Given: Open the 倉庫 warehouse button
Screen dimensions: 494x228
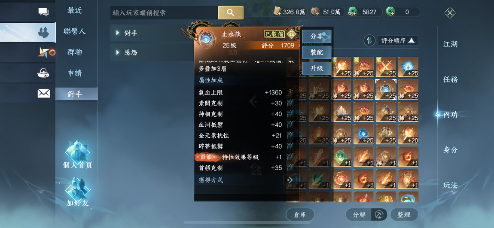Looking at the screenshot, I should [x=300, y=215].
